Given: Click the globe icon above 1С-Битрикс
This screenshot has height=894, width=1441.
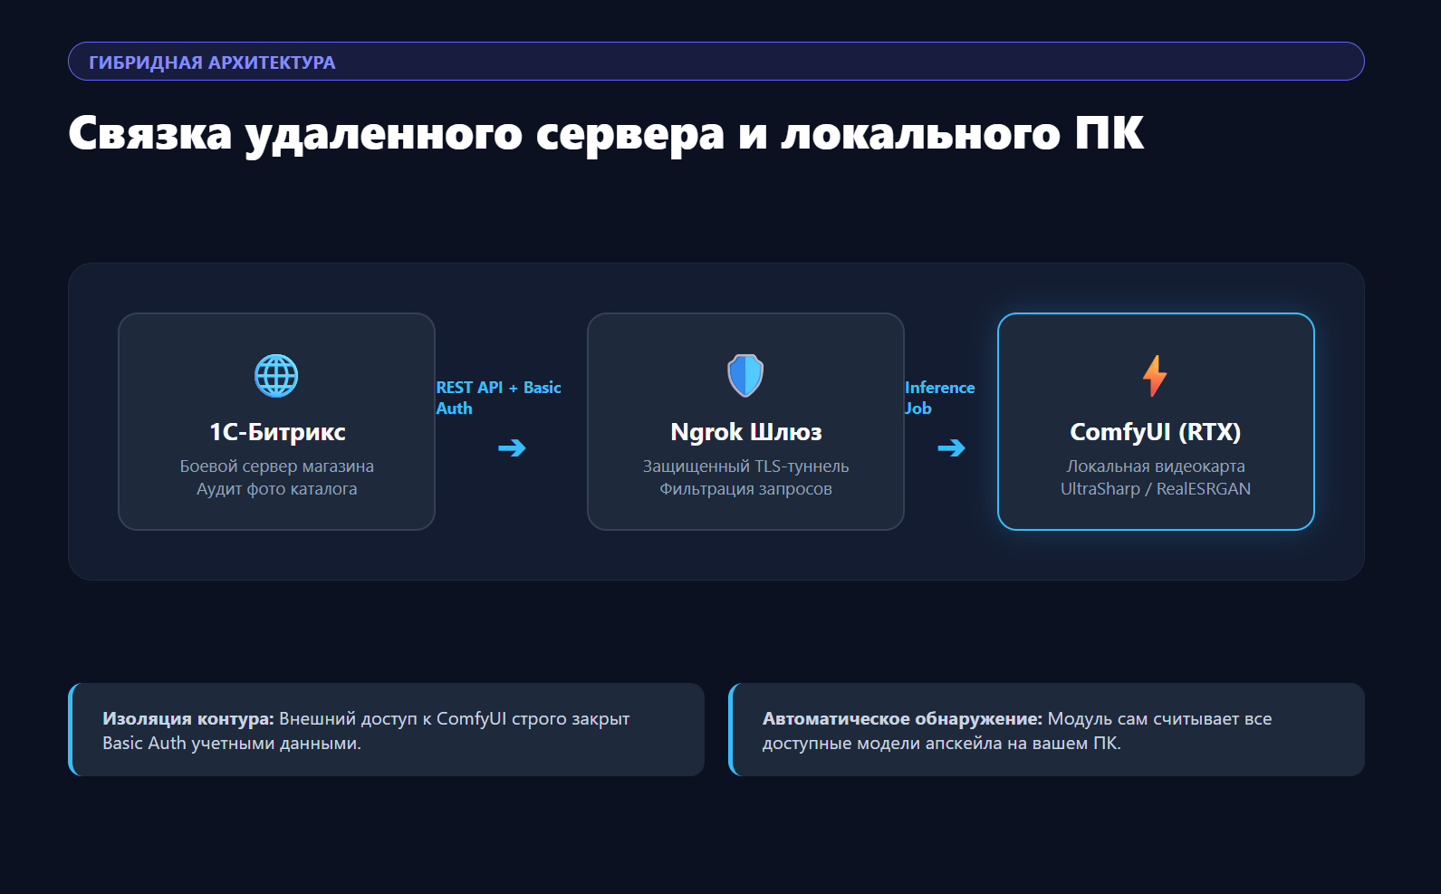Looking at the screenshot, I should 276,376.
